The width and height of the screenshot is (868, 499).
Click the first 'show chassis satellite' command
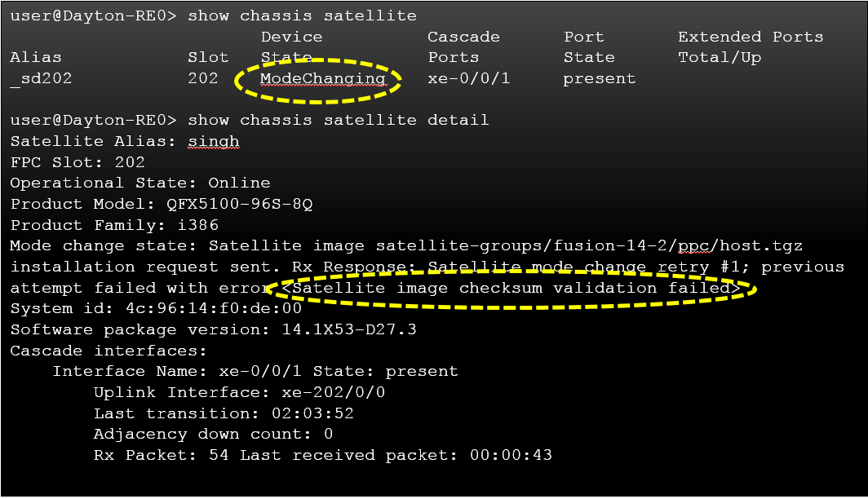pyautogui.click(x=302, y=15)
